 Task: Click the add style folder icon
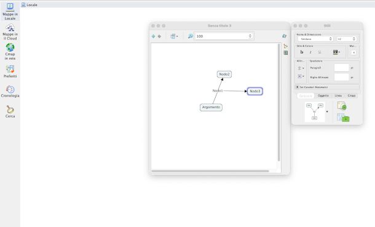point(343,117)
